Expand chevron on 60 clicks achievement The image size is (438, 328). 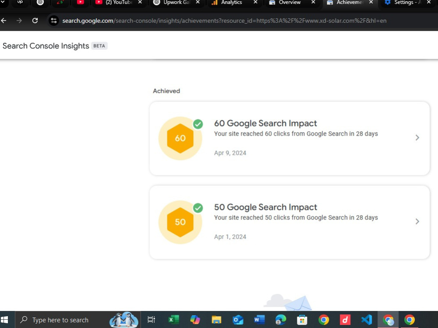pos(417,137)
